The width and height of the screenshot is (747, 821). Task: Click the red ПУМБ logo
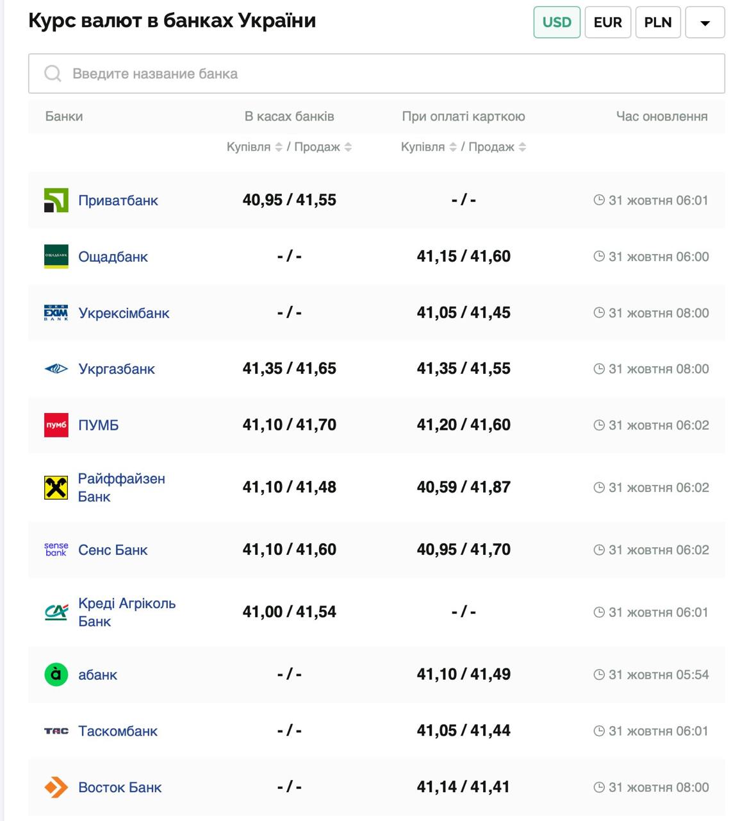[56, 425]
